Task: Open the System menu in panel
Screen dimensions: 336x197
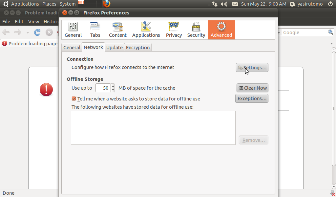Action: coord(68,4)
